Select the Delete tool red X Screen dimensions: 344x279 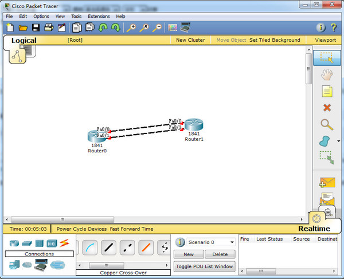[x=327, y=107]
